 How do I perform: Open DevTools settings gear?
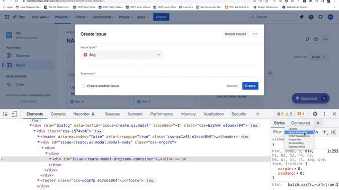pos(315,114)
